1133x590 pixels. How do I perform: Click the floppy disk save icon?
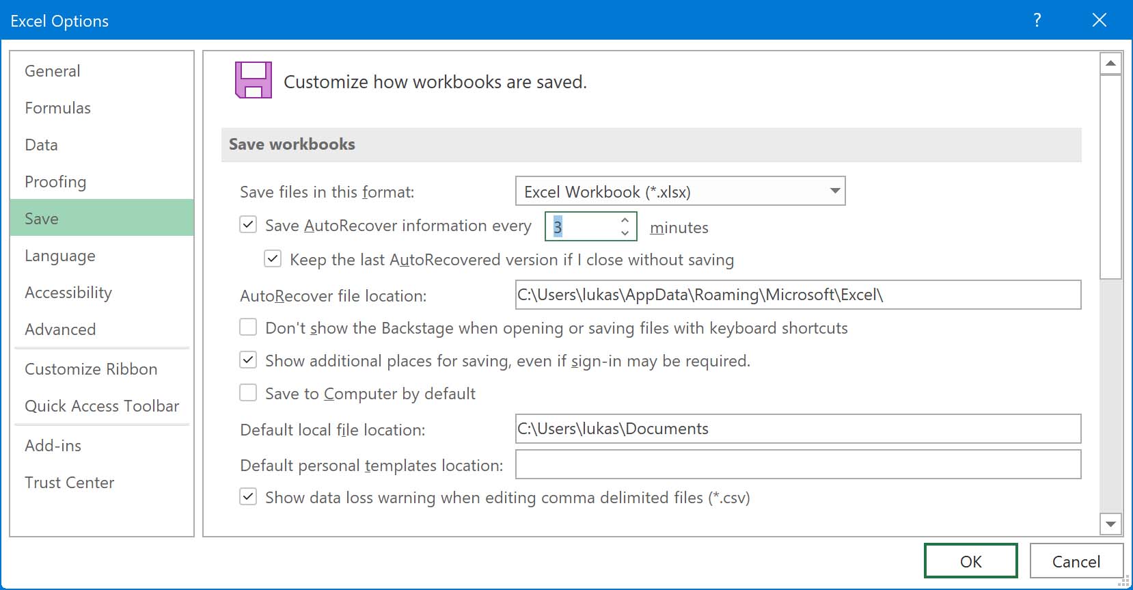(x=254, y=80)
